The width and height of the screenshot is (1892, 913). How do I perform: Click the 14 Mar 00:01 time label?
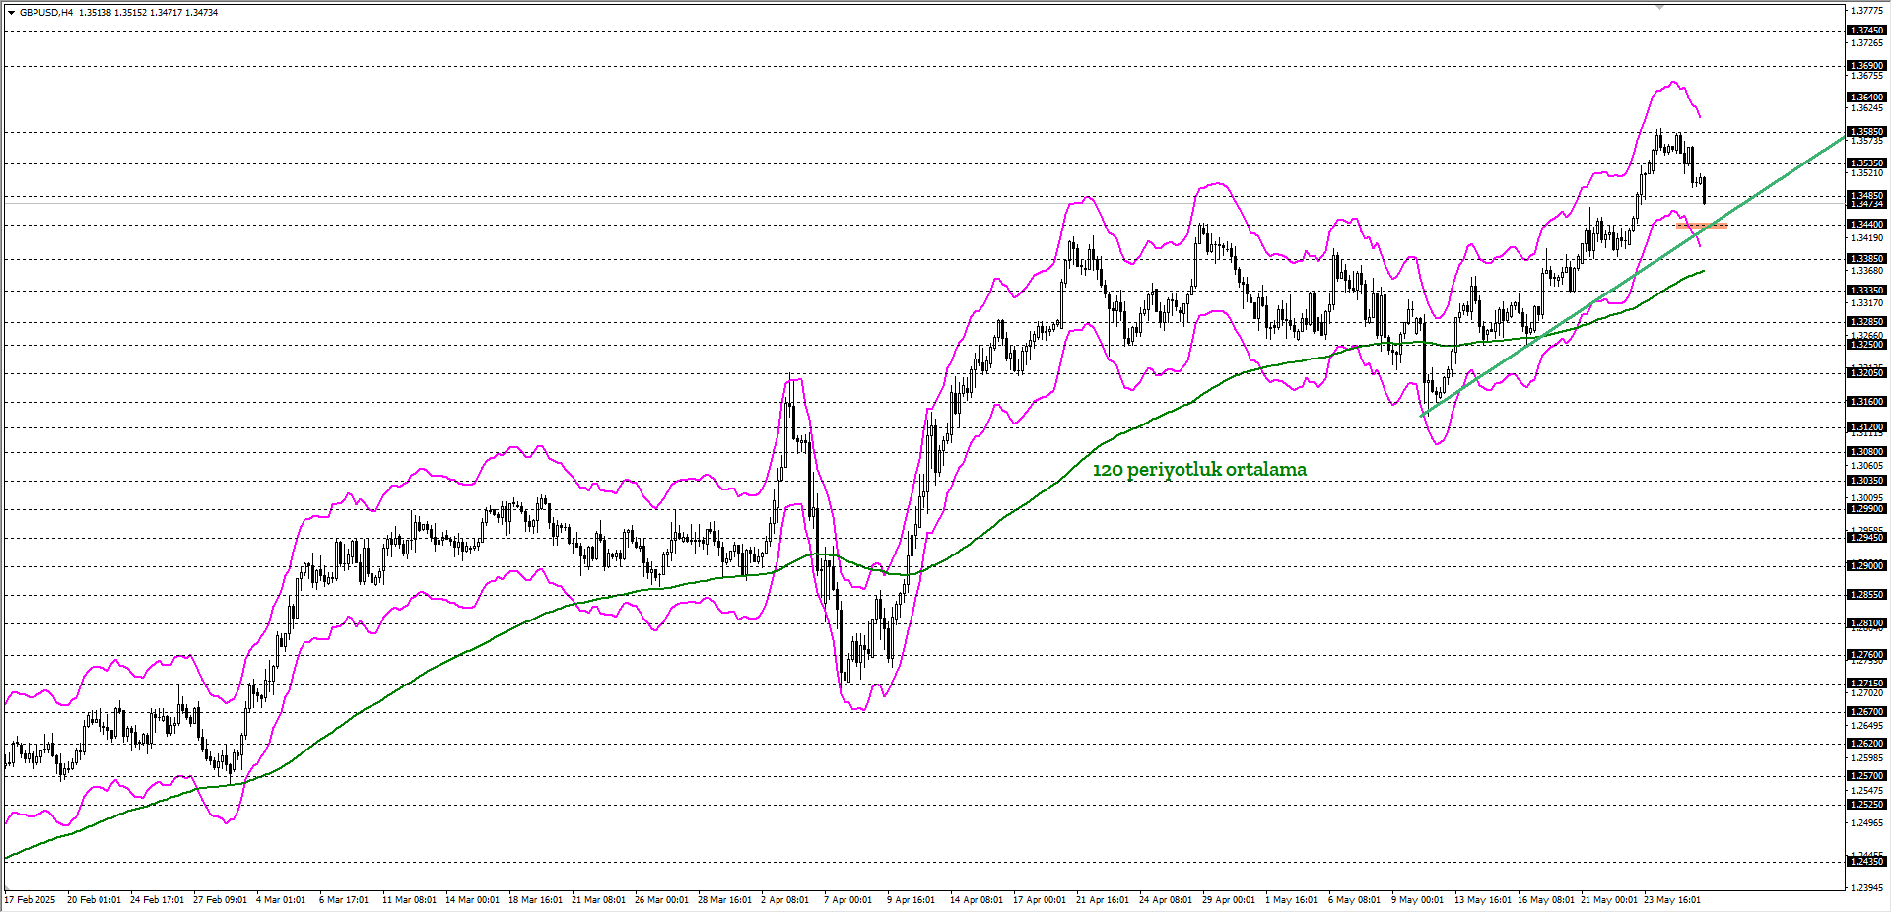point(472,900)
